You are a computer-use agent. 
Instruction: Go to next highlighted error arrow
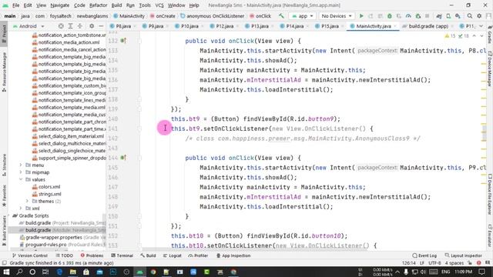481,36
